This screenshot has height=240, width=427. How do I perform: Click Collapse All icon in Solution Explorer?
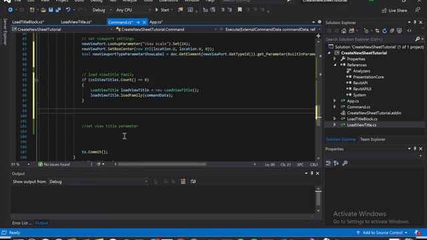coord(392,31)
